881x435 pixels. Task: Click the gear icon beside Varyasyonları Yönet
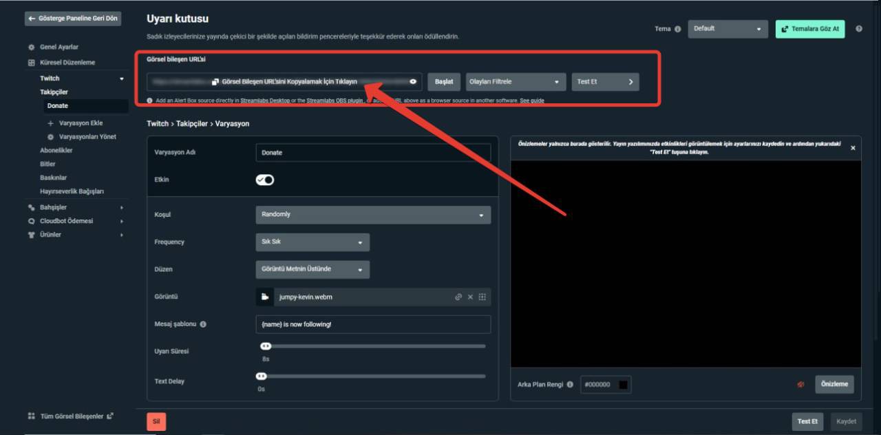50,137
